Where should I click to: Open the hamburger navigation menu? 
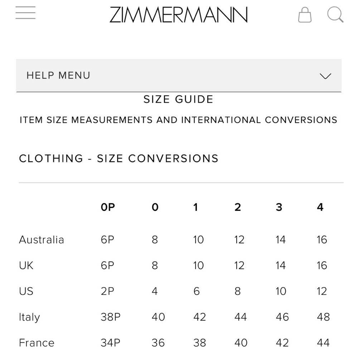tap(25, 13)
